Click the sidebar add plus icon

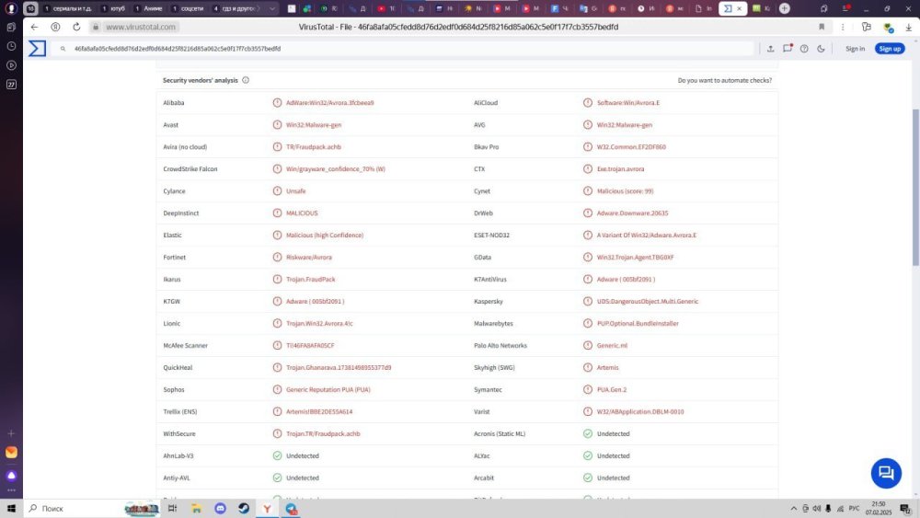[x=11, y=433]
